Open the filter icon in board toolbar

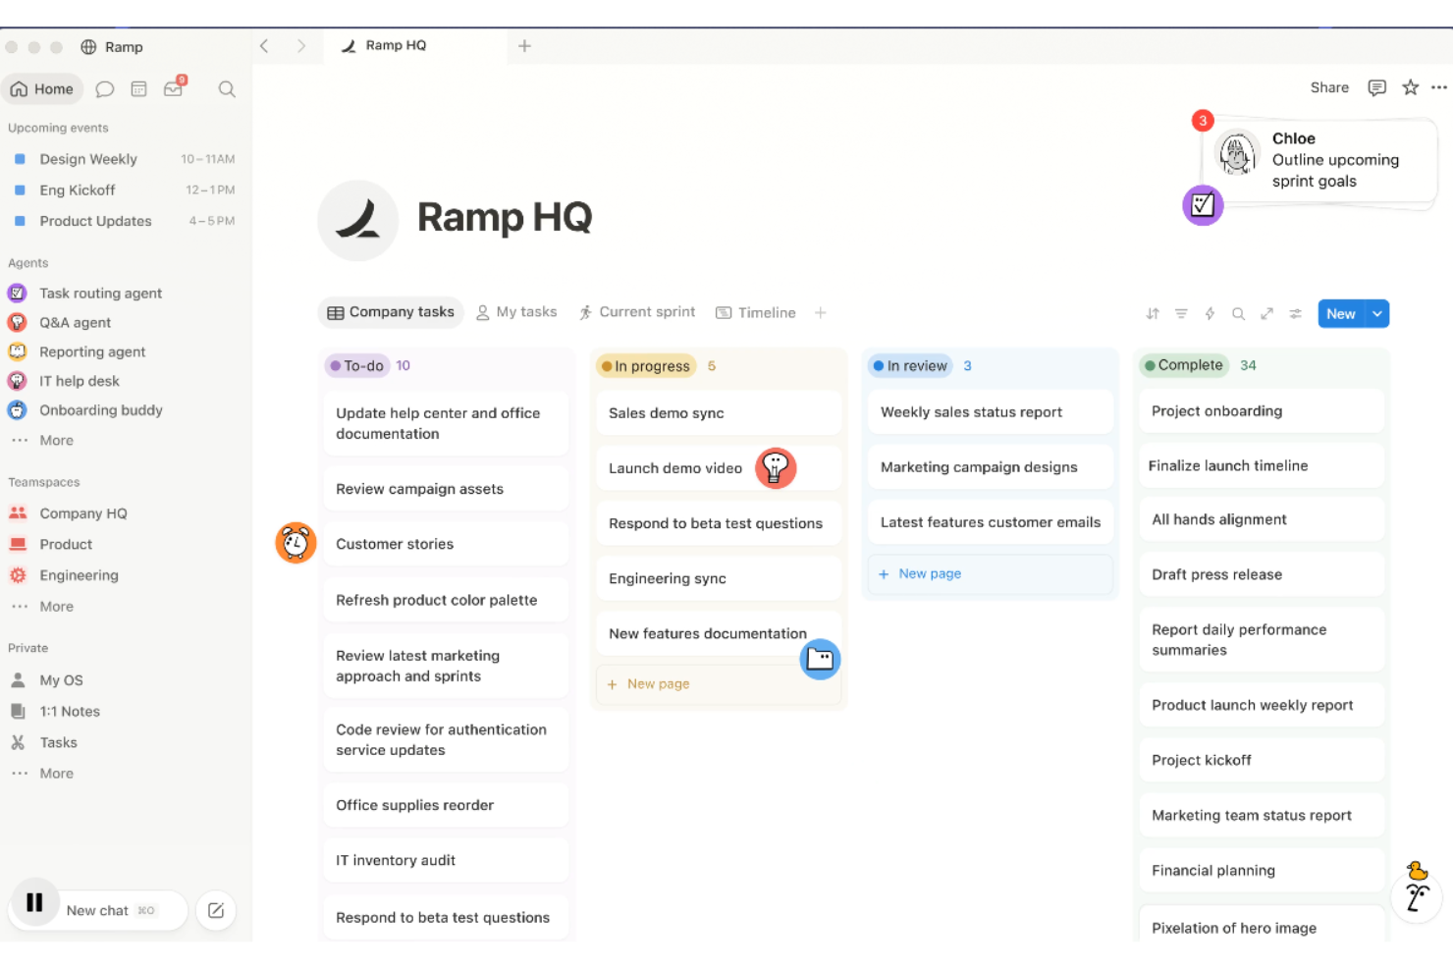(1181, 314)
